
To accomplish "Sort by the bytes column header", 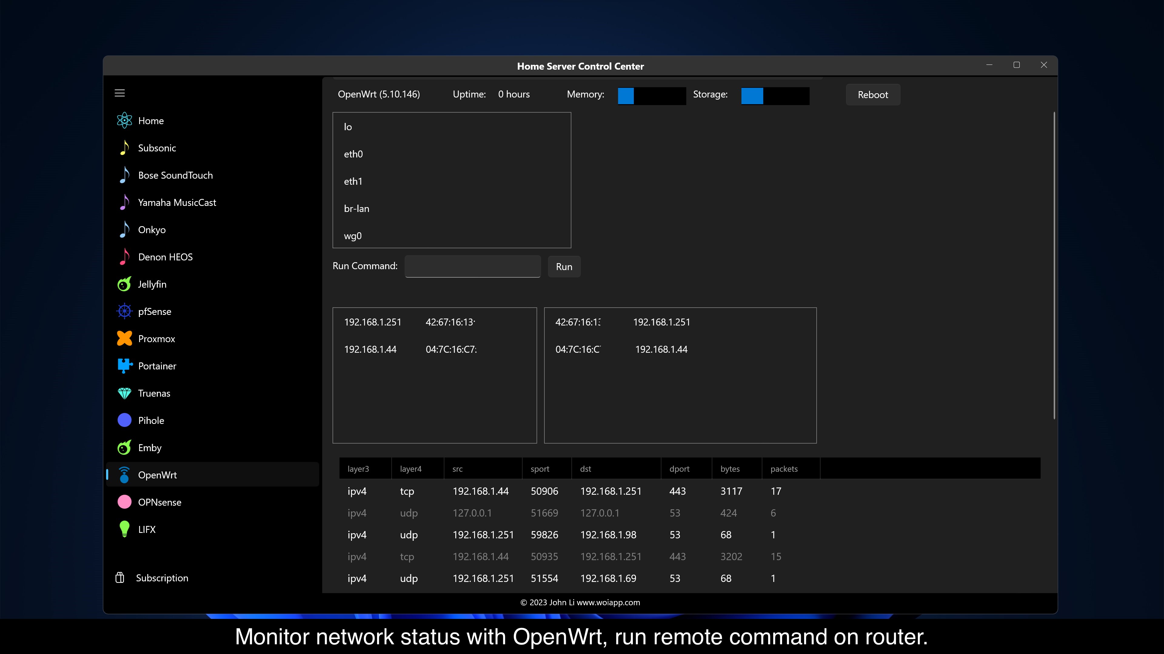I will pos(730,468).
